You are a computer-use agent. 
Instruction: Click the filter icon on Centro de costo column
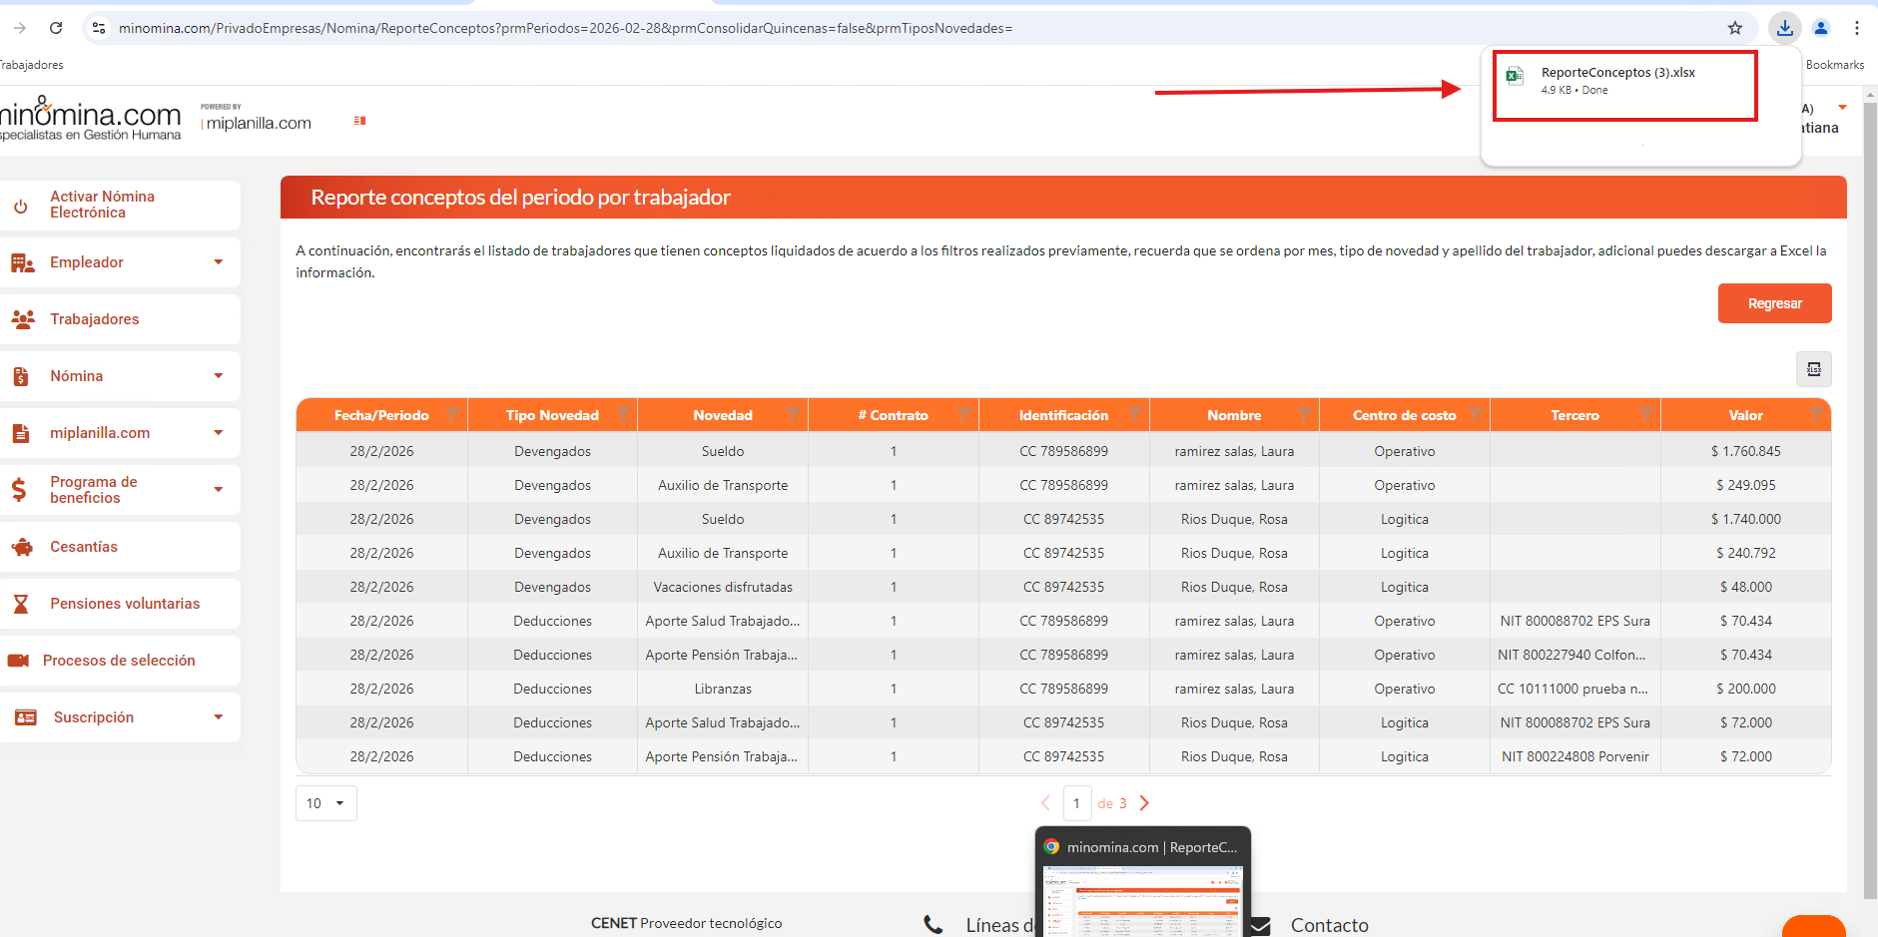[1475, 413]
